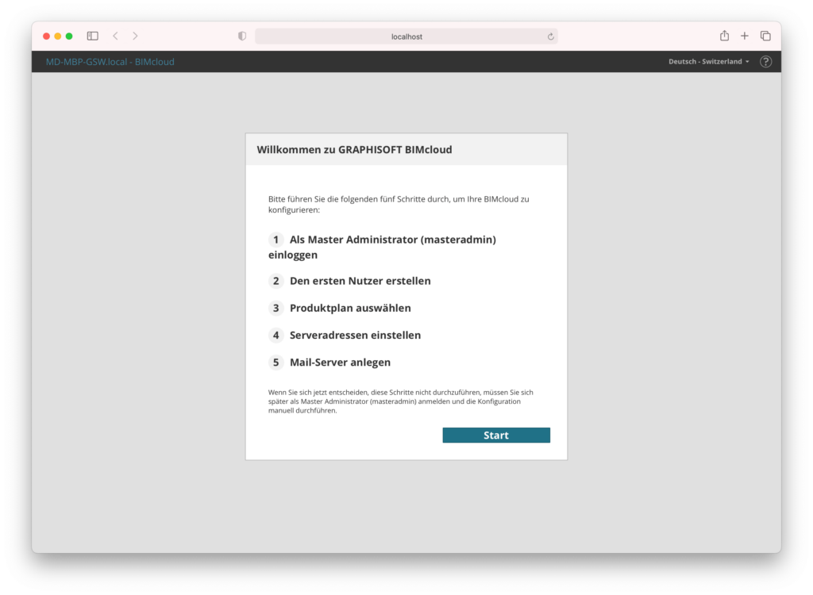Toggle the Safari sidebar
The width and height of the screenshot is (813, 595).
pyautogui.click(x=92, y=36)
